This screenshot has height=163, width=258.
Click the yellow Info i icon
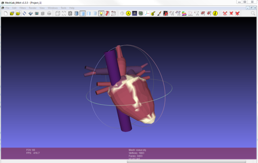(215, 13)
